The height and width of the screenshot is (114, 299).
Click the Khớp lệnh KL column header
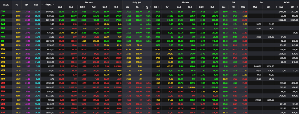(x=137, y=7)
